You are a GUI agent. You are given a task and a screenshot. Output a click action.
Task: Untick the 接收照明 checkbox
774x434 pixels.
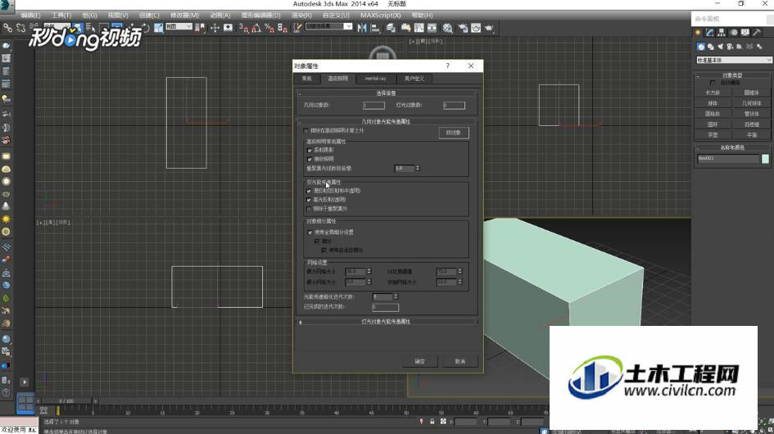coord(310,160)
